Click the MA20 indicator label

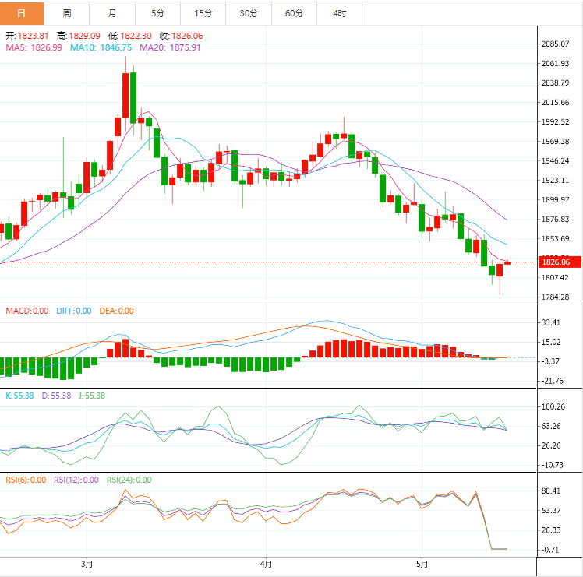tap(170, 47)
